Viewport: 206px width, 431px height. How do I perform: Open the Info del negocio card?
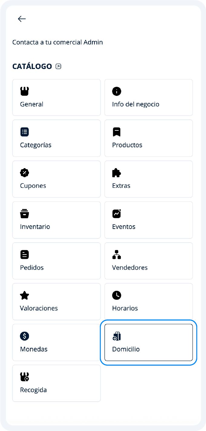click(x=149, y=97)
